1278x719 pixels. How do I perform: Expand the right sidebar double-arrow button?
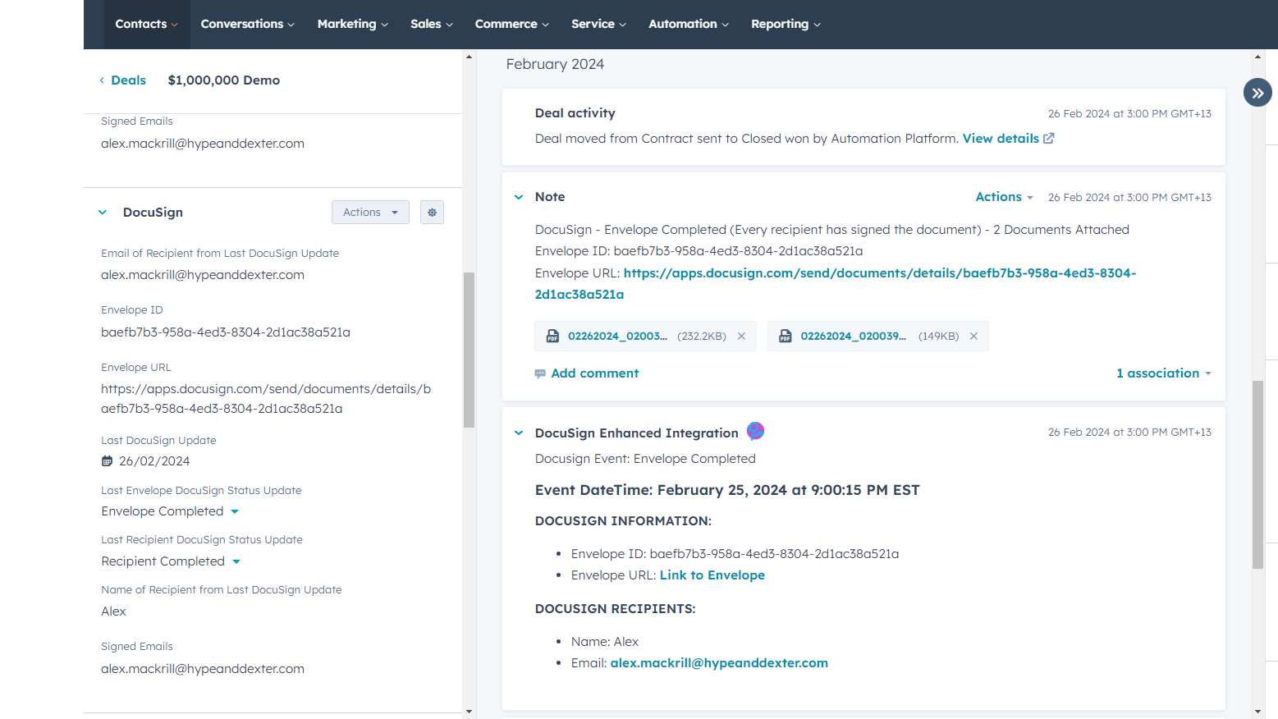[1257, 93]
